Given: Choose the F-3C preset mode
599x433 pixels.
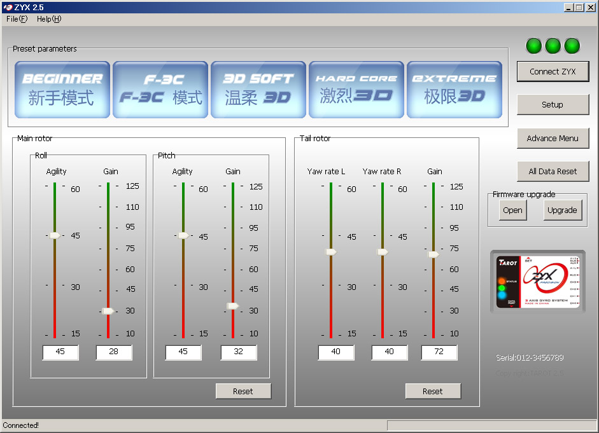Looking at the screenshot, I should (x=160, y=90).
